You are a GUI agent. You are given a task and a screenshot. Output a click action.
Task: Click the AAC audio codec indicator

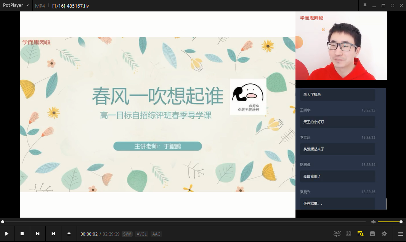156,234
